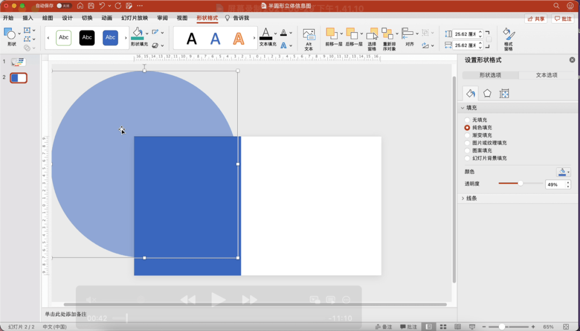Click the 共享 share button
This screenshot has width=580, height=331.
[535, 19]
